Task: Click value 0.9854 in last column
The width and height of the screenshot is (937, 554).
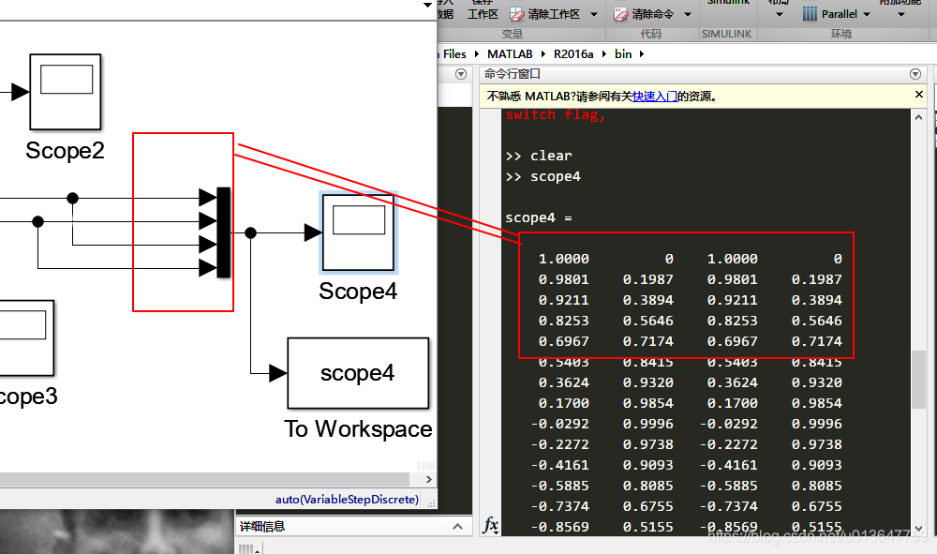Action: click(817, 403)
